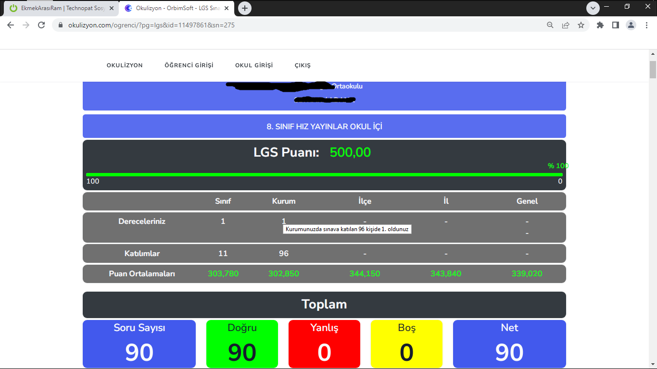
Task: Click the İlçe column header
Action: tap(365, 201)
